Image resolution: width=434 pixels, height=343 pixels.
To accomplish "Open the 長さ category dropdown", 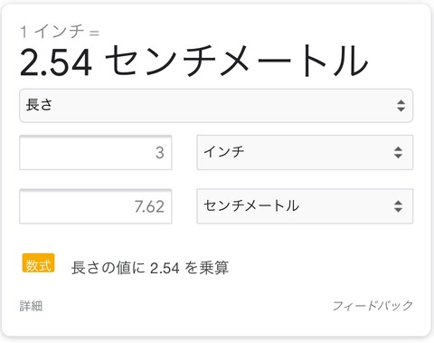I will coord(216,106).
